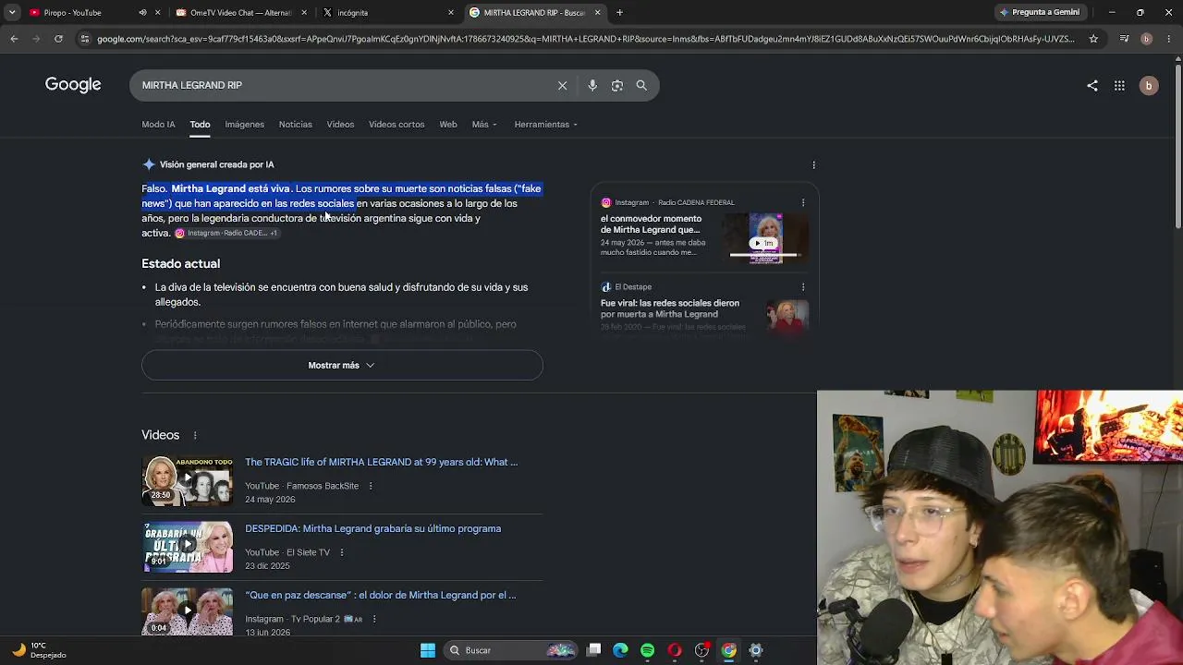1183x665 pixels.
Task: Switch to the Imágenes tab
Action: [x=245, y=125]
